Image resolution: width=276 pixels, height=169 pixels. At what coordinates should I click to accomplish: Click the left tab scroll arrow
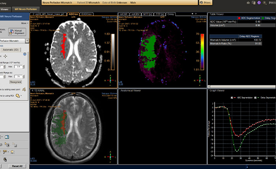192,14
